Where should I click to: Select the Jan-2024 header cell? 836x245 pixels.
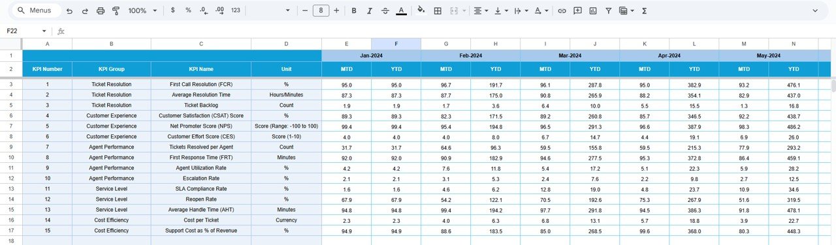[371, 55]
